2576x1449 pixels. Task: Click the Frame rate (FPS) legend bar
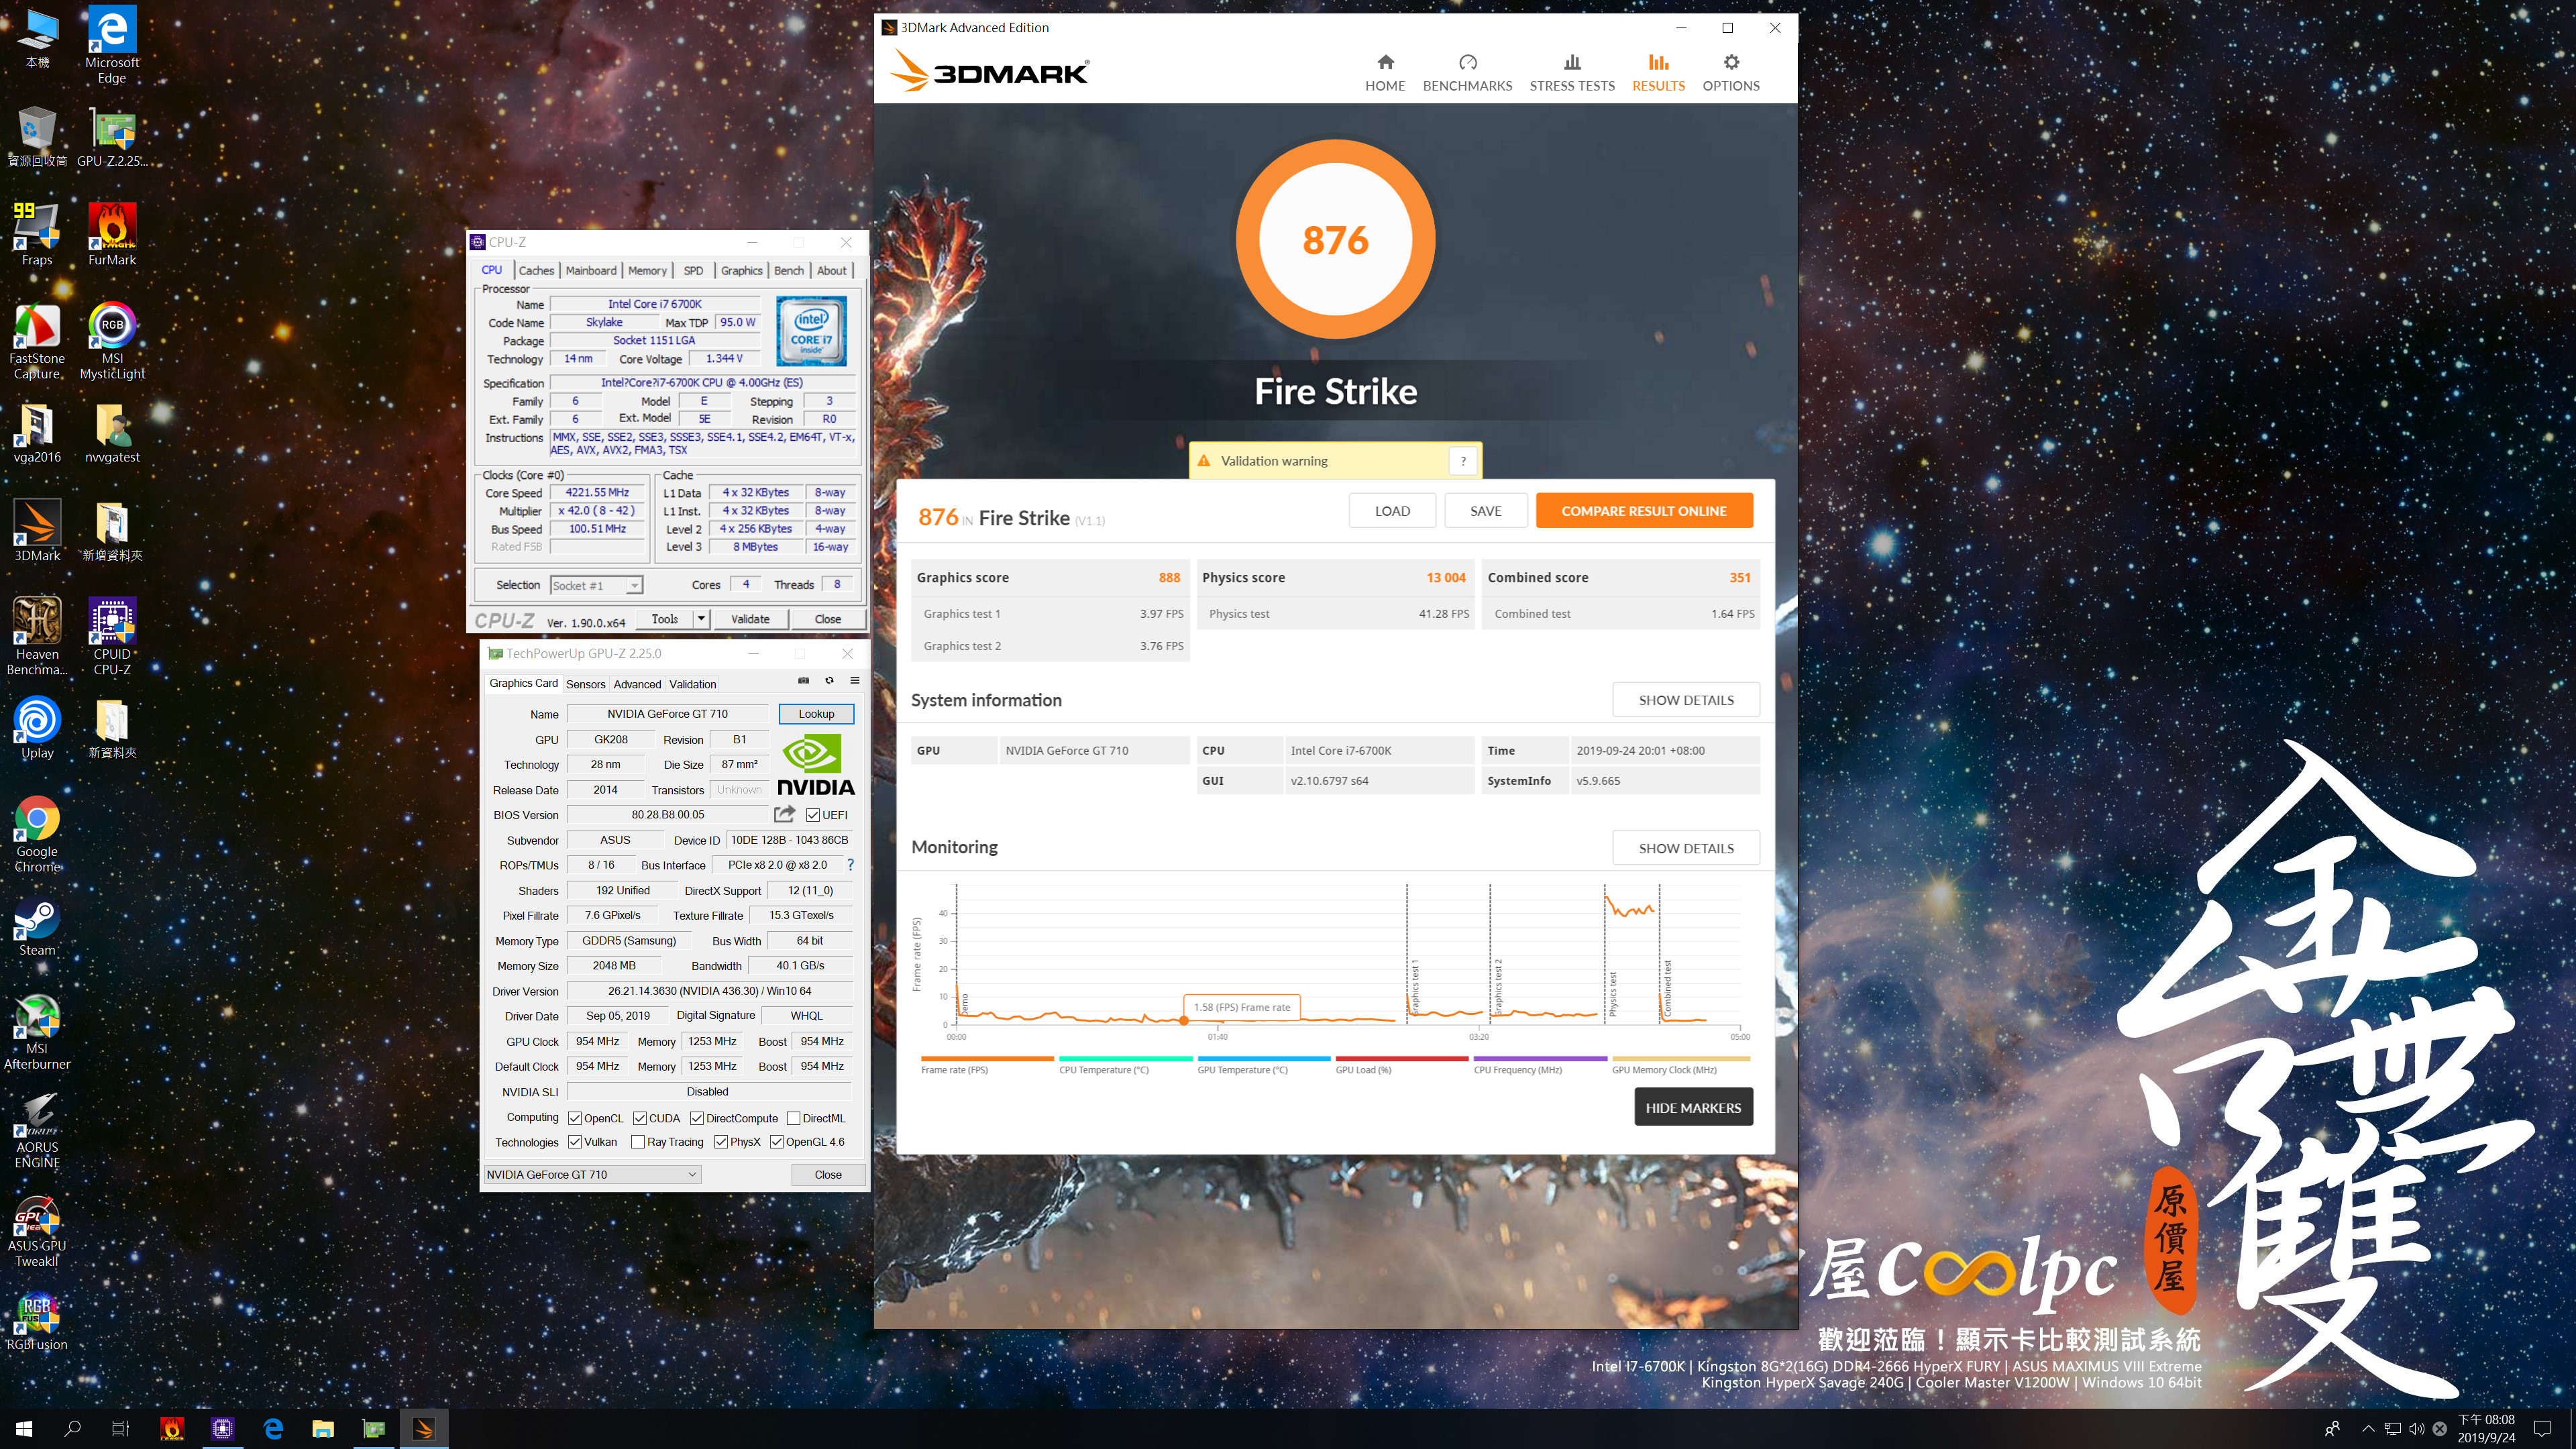click(987, 1058)
